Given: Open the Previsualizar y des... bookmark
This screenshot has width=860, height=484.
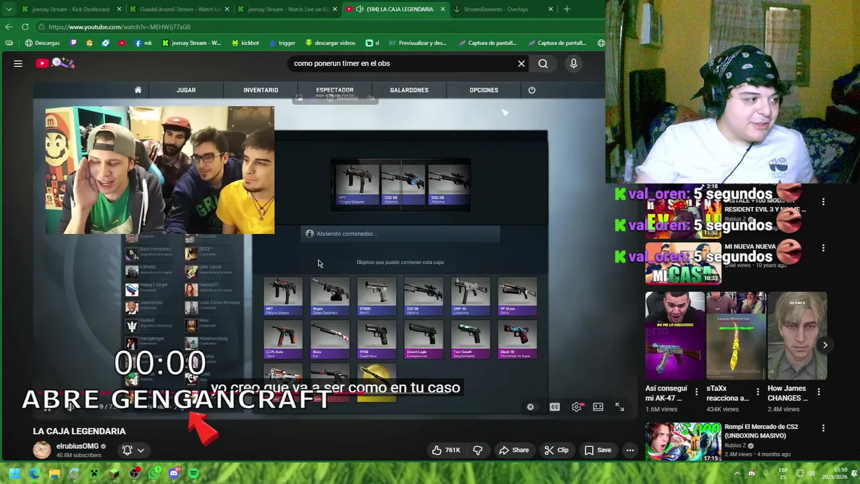Looking at the screenshot, I should [x=417, y=43].
